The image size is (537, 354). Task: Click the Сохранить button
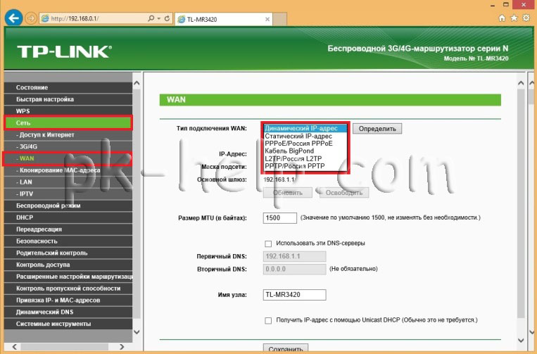click(x=286, y=348)
